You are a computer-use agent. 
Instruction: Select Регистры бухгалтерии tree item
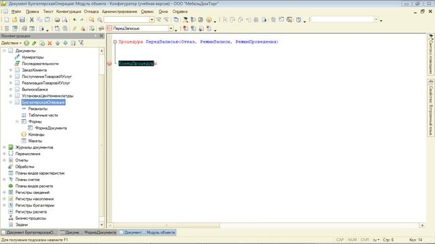35,205
